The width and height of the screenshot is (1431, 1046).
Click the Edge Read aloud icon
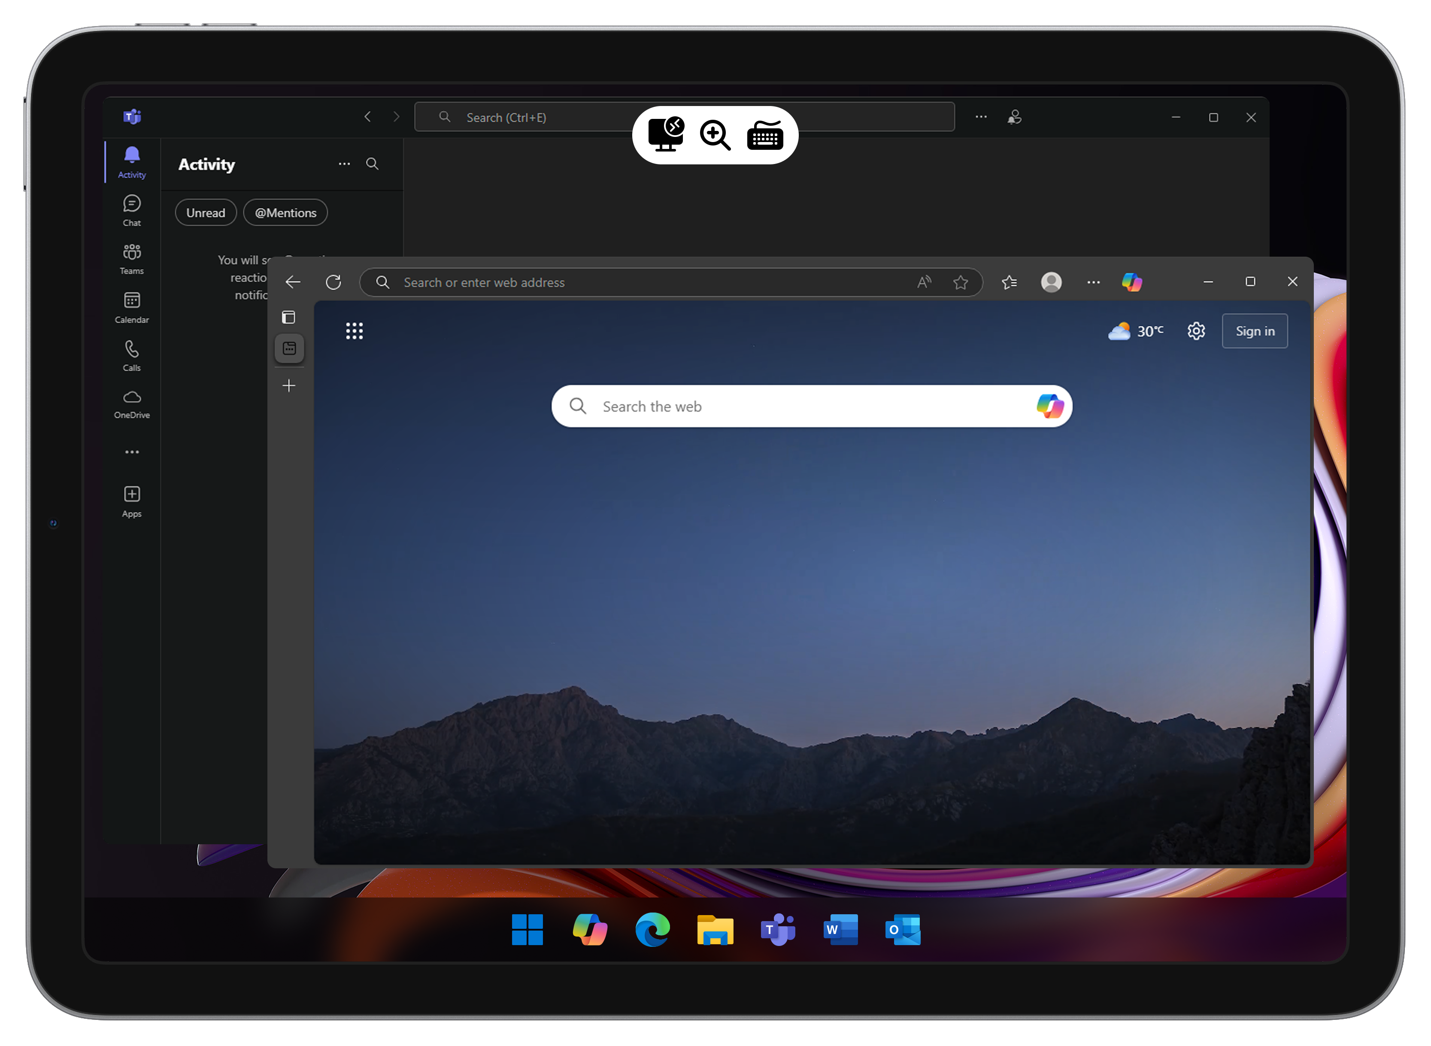[x=924, y=282]
